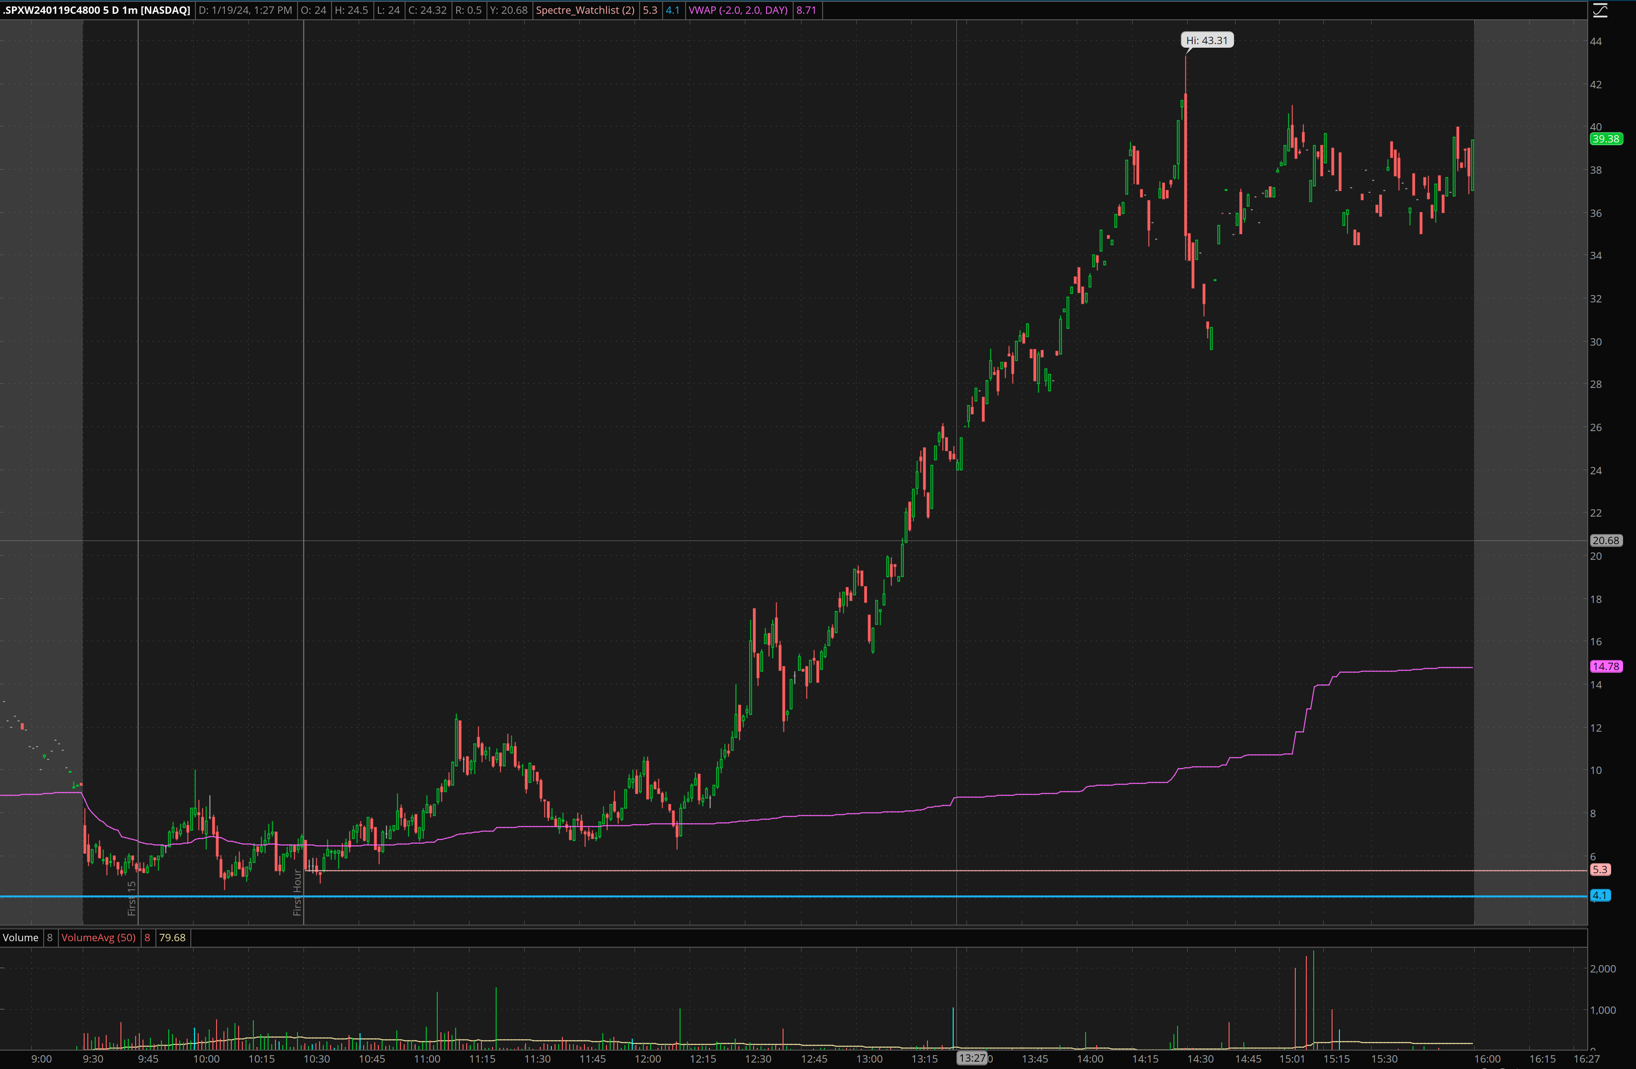Click the Spectre_Watchlist (2) study label
This screenshot has width=1636, height=1069.
coord(585,10)
